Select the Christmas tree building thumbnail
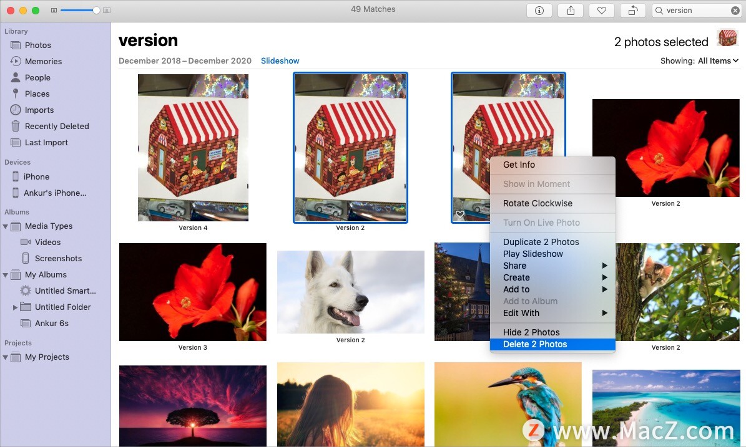This screenshot has width=746, height=447. coord(462,292)
